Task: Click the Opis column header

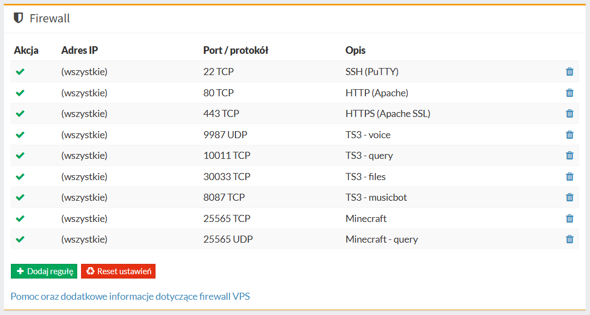Action: tap(355, 51)
